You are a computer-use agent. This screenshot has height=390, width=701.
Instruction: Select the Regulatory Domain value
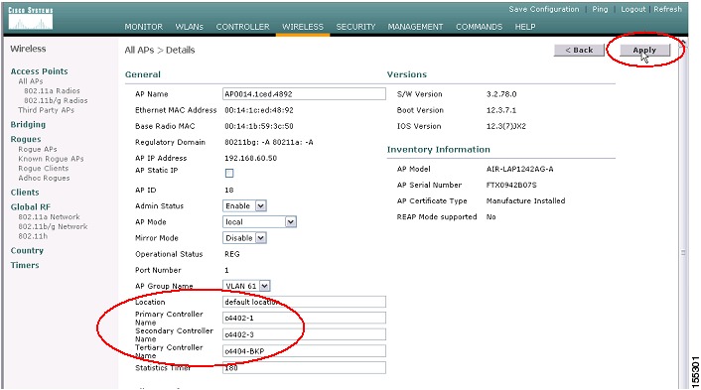pyautogui.click(x=269, y=142)
